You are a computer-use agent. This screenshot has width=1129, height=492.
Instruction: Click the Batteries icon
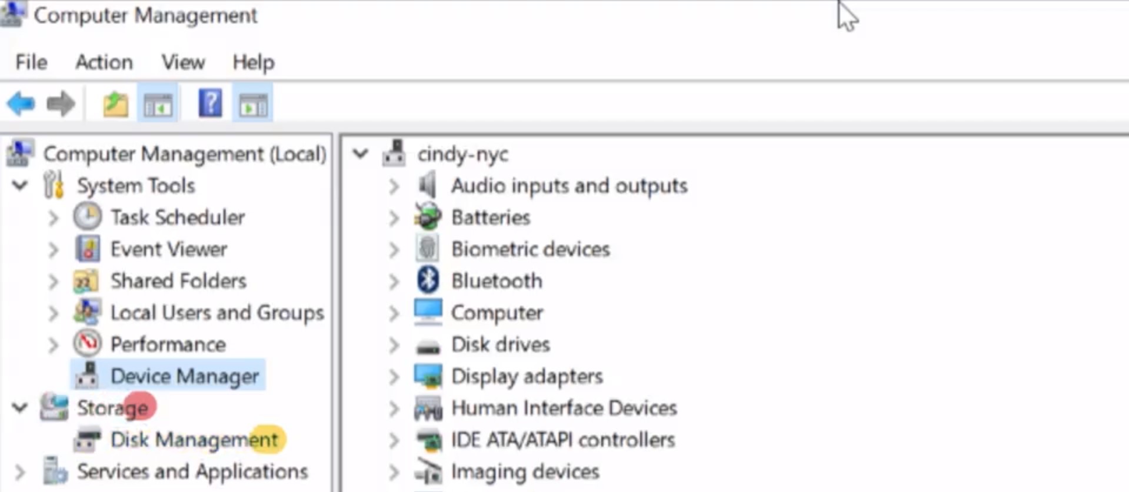click(x=428, y=217)
